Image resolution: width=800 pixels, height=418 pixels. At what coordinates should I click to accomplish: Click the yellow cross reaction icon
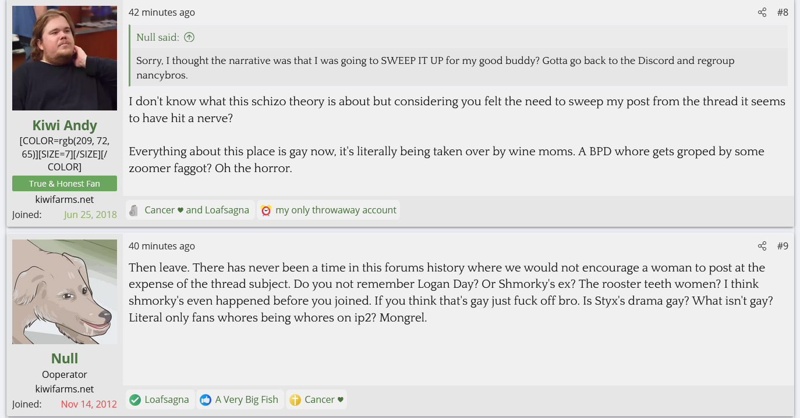[x=295, y=400]
